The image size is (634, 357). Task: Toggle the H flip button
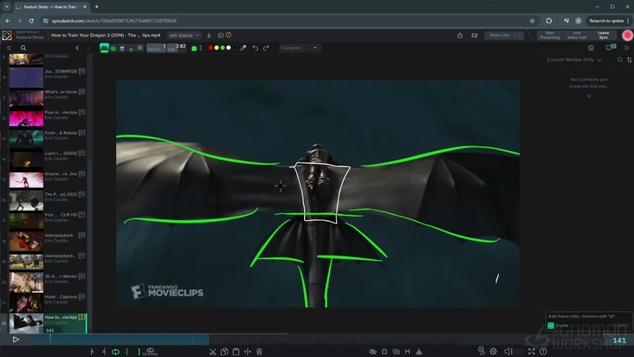coord(408,352)
